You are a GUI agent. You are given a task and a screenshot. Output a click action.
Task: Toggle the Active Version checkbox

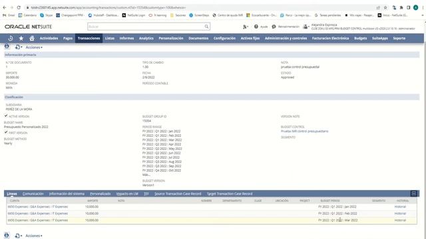(x=6, y=116)
